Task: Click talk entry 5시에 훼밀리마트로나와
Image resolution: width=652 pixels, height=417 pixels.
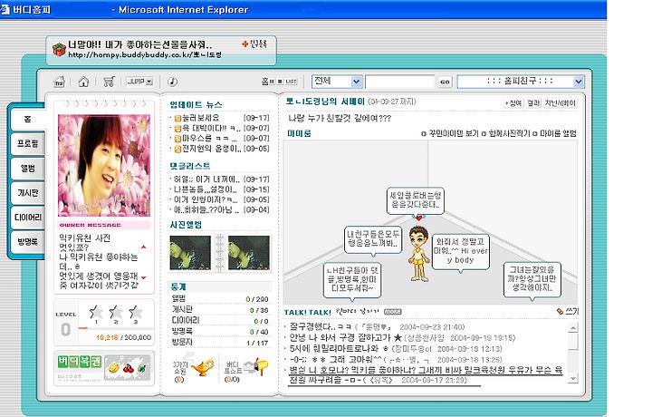Action: pyautogui.click(x=396, y=348)
